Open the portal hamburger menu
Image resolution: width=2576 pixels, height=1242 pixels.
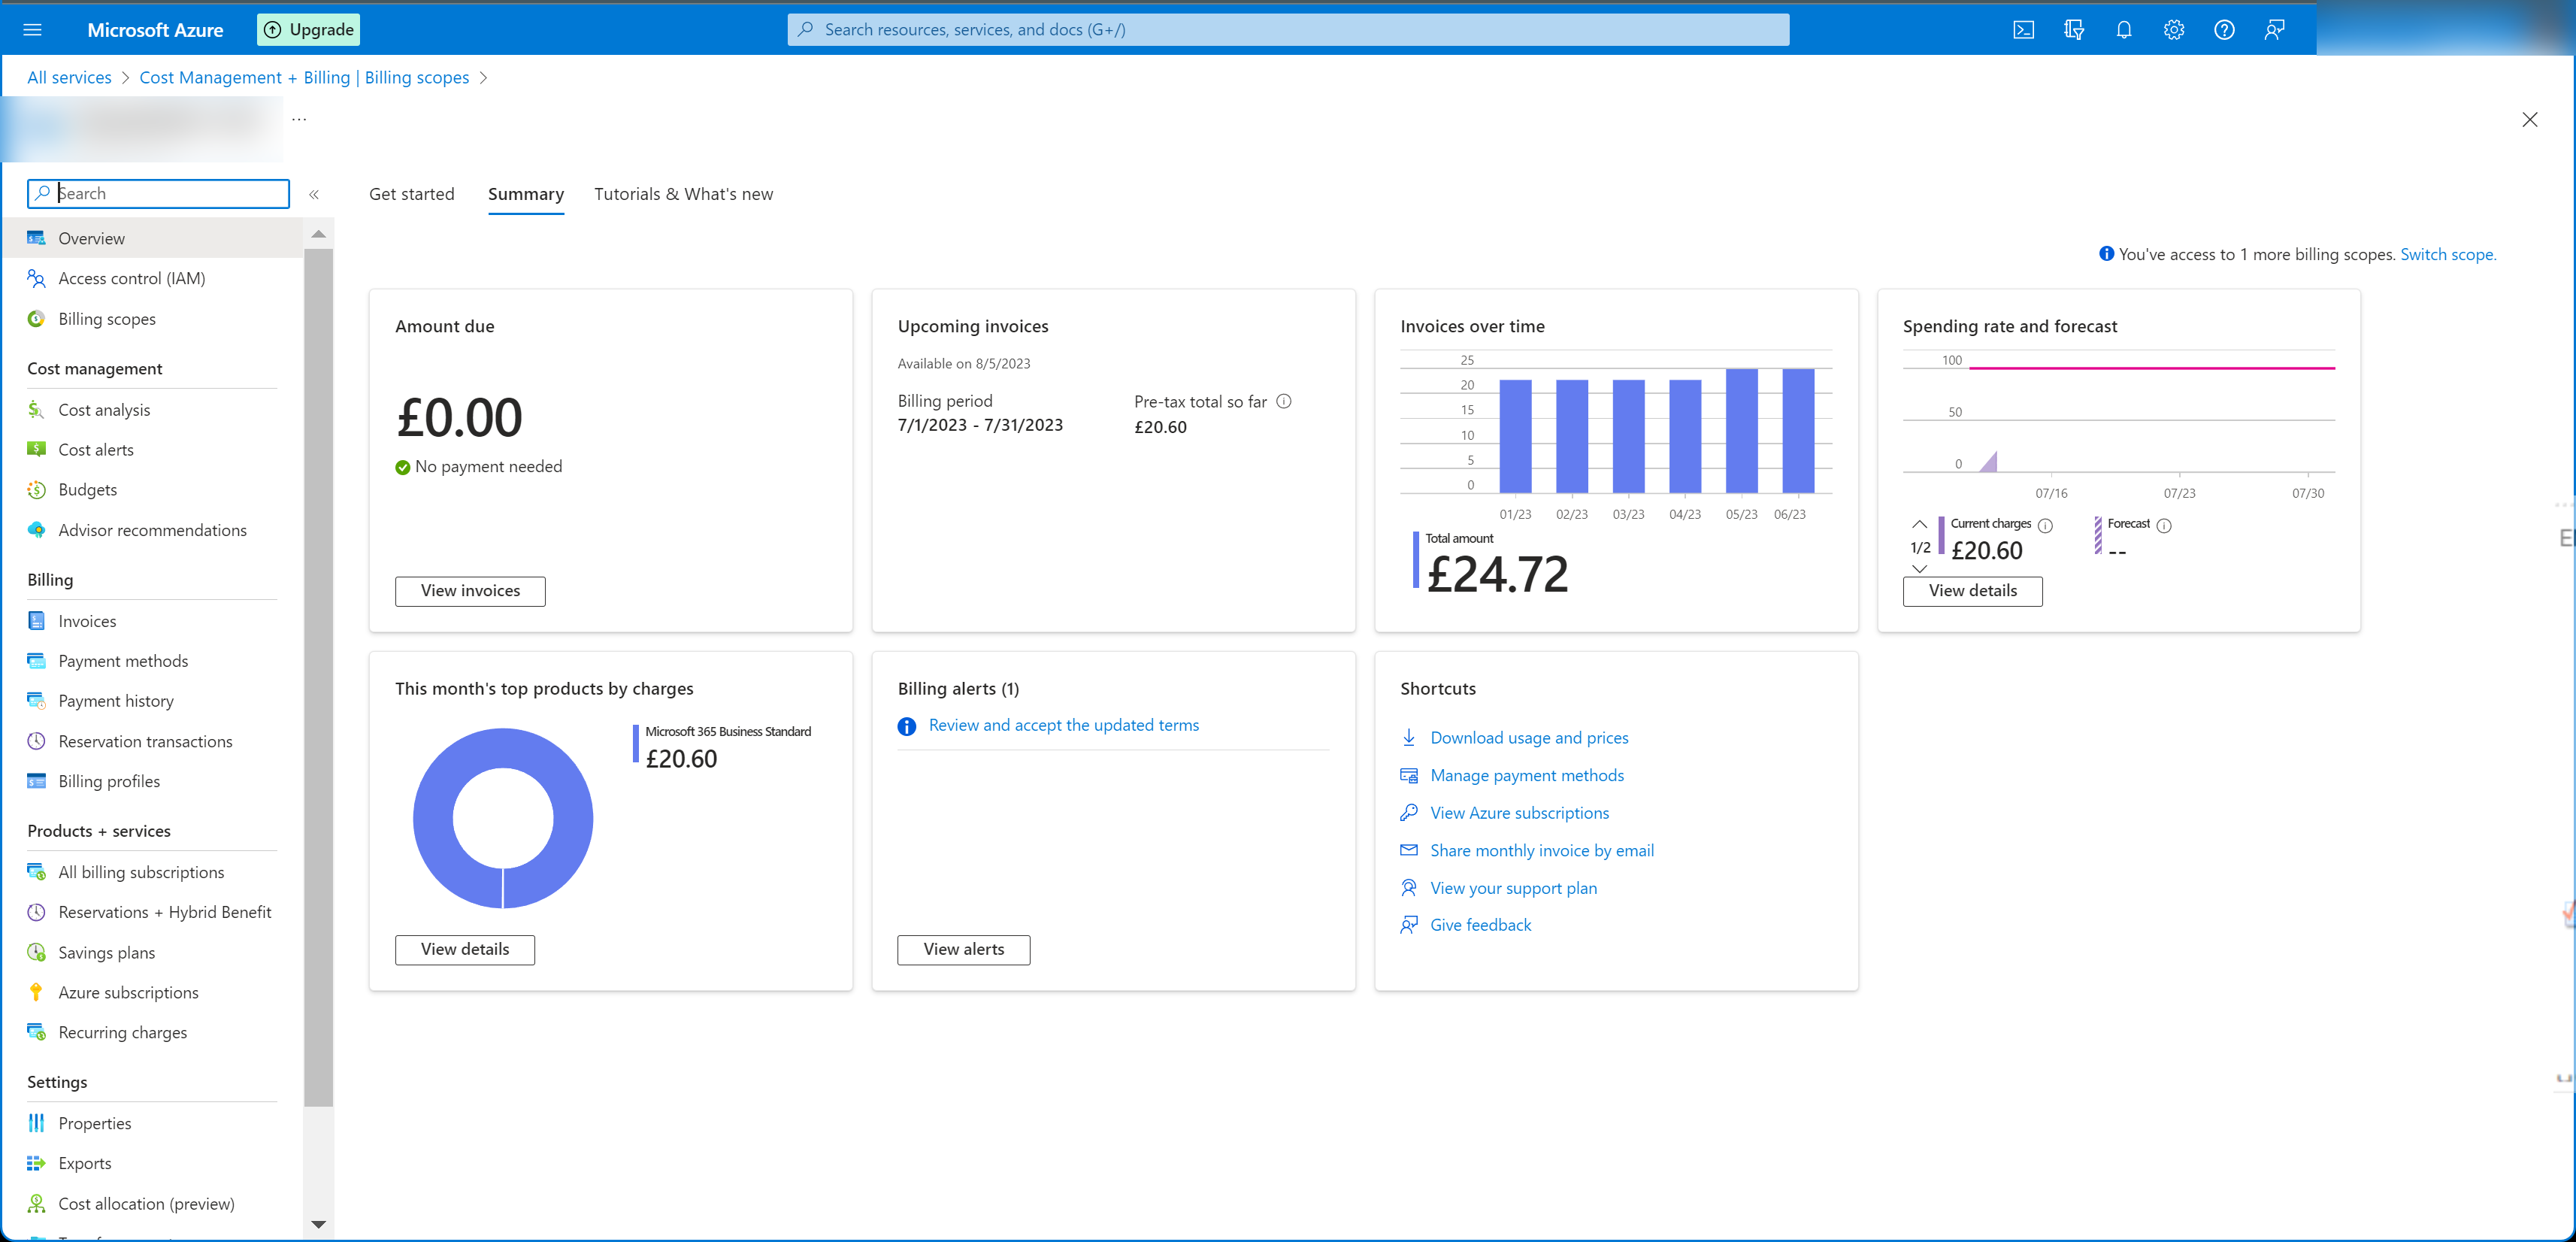32,30
